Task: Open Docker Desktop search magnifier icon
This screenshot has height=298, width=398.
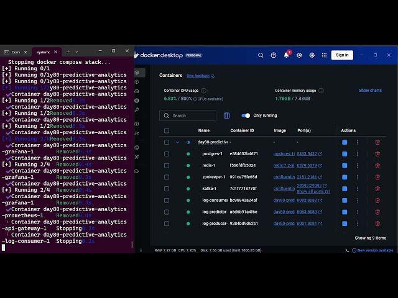Action: (261, 55)
